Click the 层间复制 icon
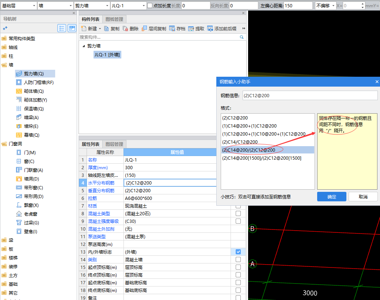This screenshot has height=300, width=380. coord(144,29)
